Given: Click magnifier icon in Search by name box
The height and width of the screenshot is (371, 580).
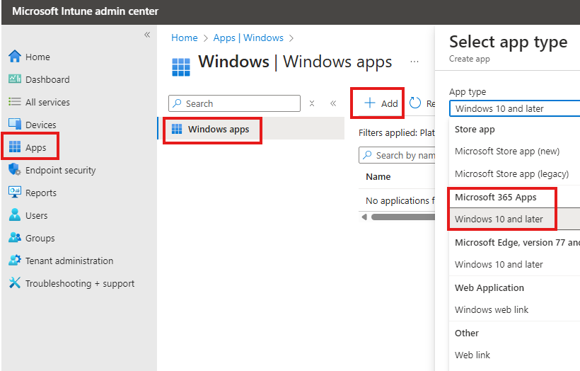Looking at the screenshot, I should pyautogui.click(x=367, y=155).
